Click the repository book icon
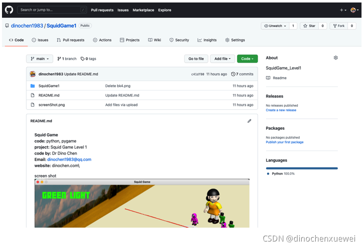This screenshot has height=247, width=363. point(7,26)
